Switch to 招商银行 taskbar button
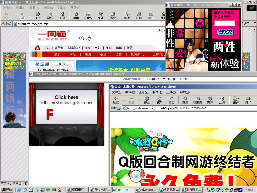Screen dimensions: 257x193 (x=78, y=190)
